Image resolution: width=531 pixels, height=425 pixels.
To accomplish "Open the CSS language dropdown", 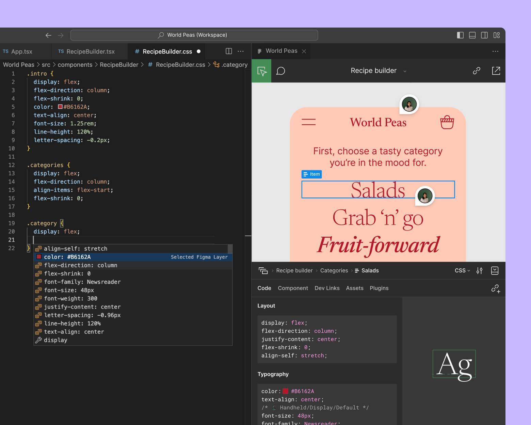I will [x=462, y=270].
